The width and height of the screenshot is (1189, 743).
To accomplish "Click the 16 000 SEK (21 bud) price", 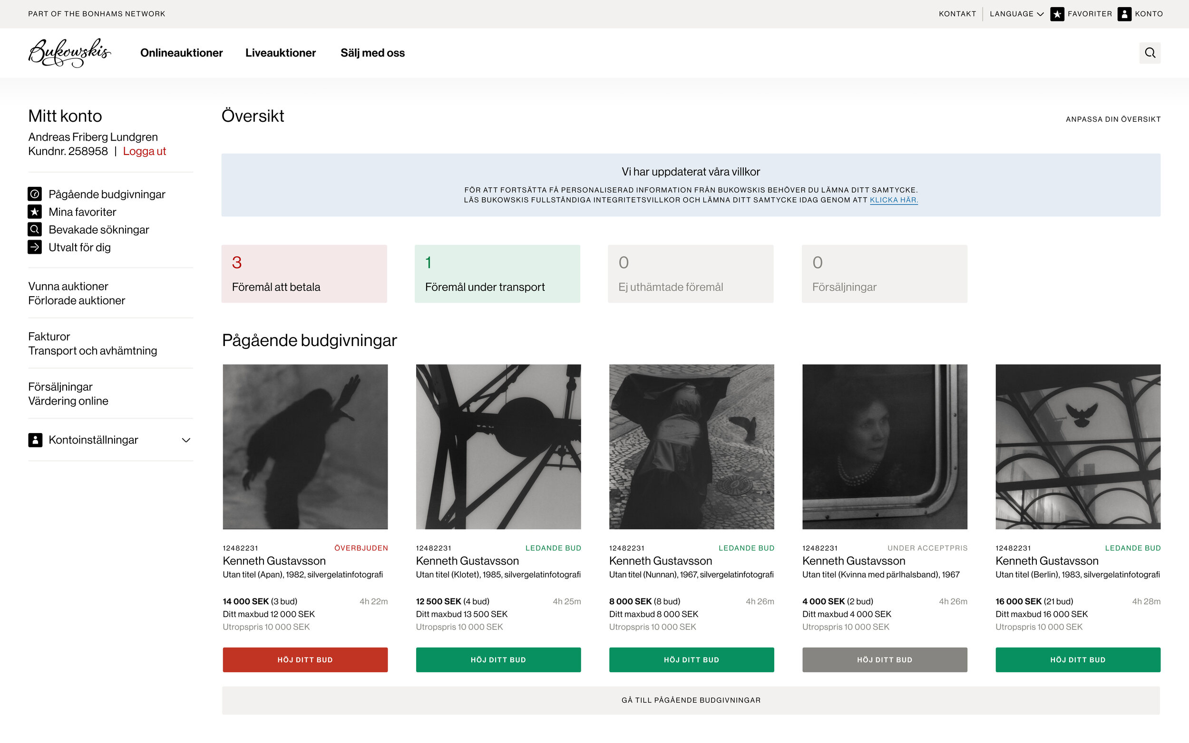I will [1034, 601].
